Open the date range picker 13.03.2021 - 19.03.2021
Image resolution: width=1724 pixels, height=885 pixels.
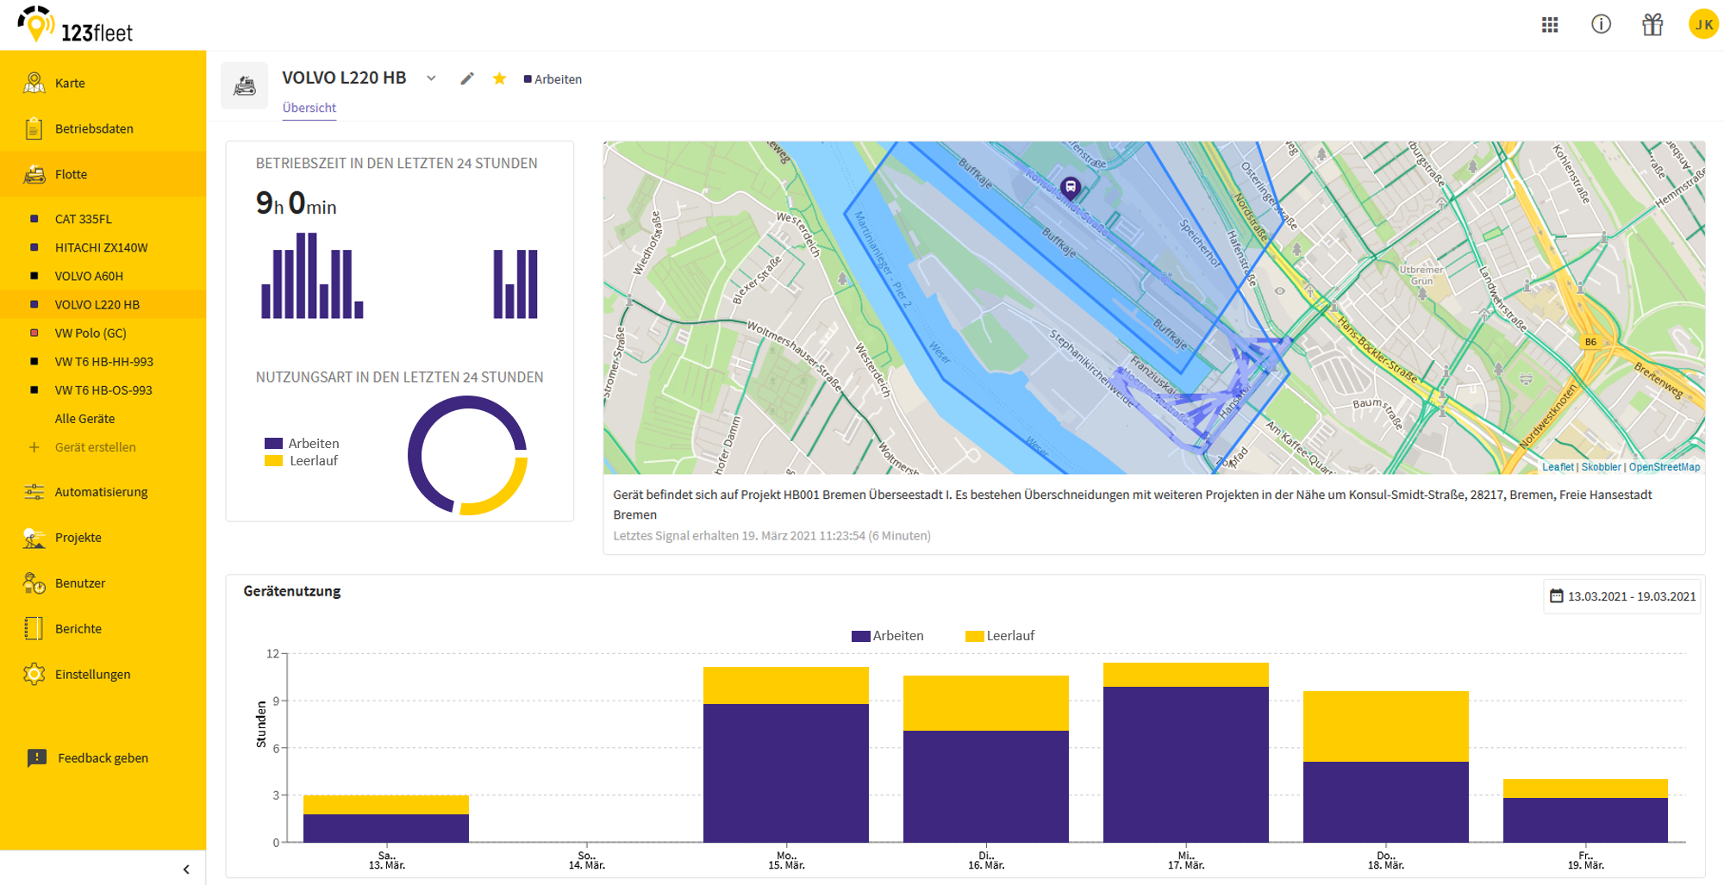[1622, 596]
